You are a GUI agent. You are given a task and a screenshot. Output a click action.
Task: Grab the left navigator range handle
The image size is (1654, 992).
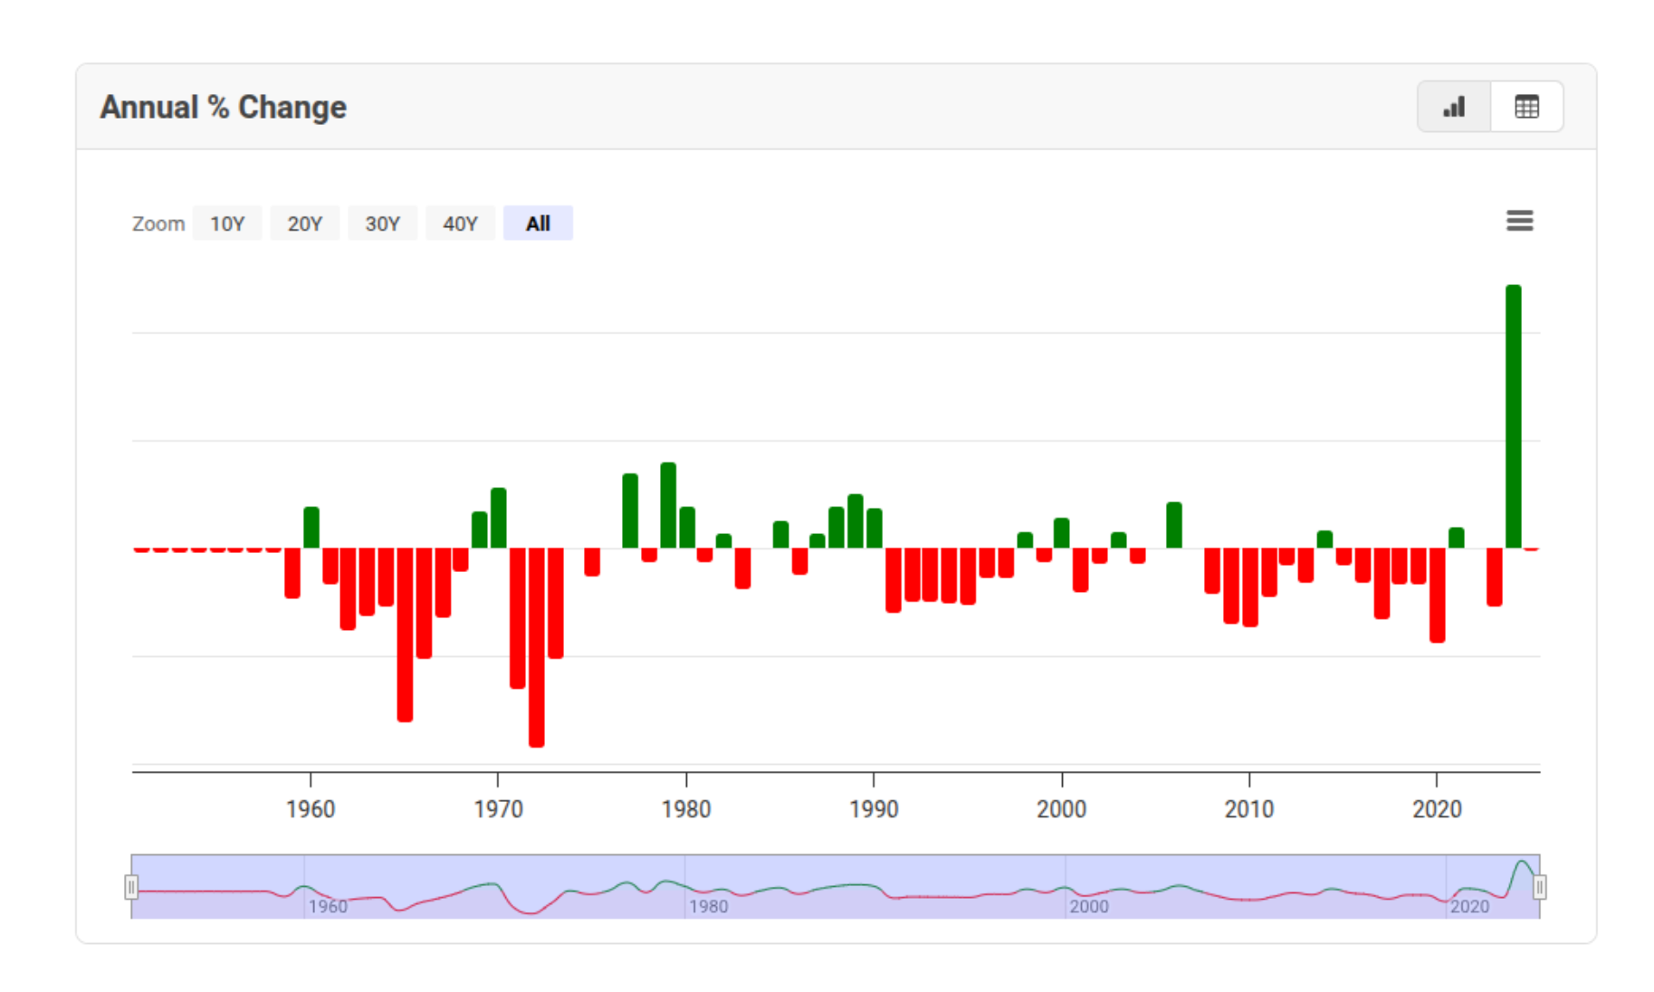click(x=131, y=887)
